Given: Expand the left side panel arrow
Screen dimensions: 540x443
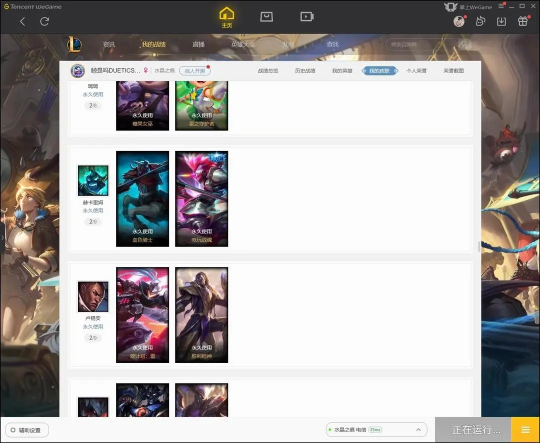Looking at the screenshot, I should tap(2, 237).
